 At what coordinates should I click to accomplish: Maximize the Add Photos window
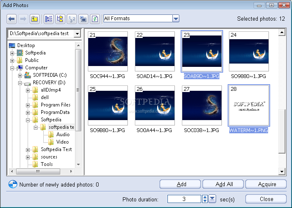[271, 5]
